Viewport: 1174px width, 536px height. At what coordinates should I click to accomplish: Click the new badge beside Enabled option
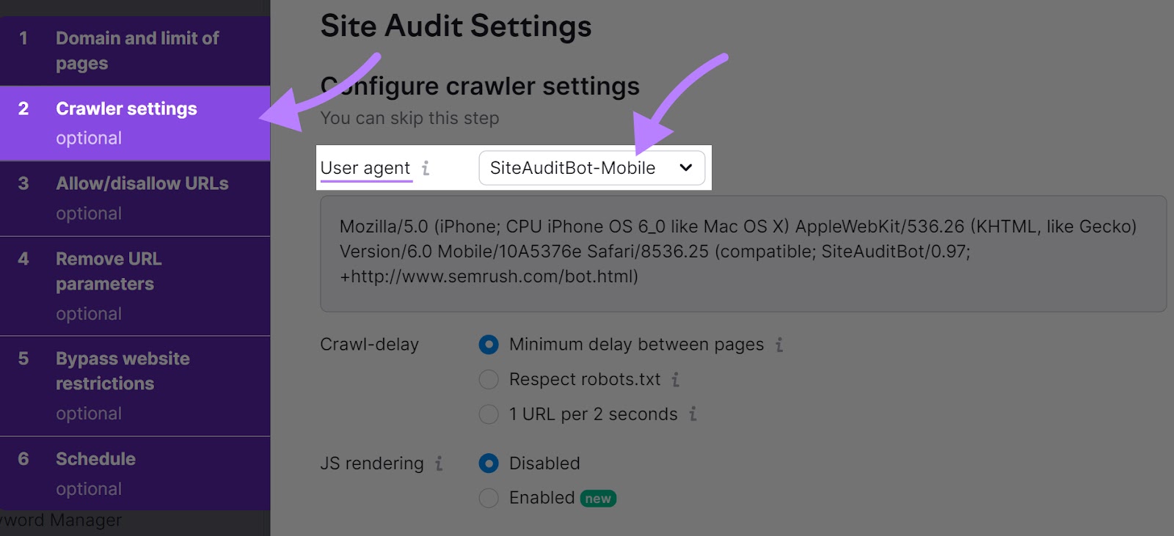[597, 498]
